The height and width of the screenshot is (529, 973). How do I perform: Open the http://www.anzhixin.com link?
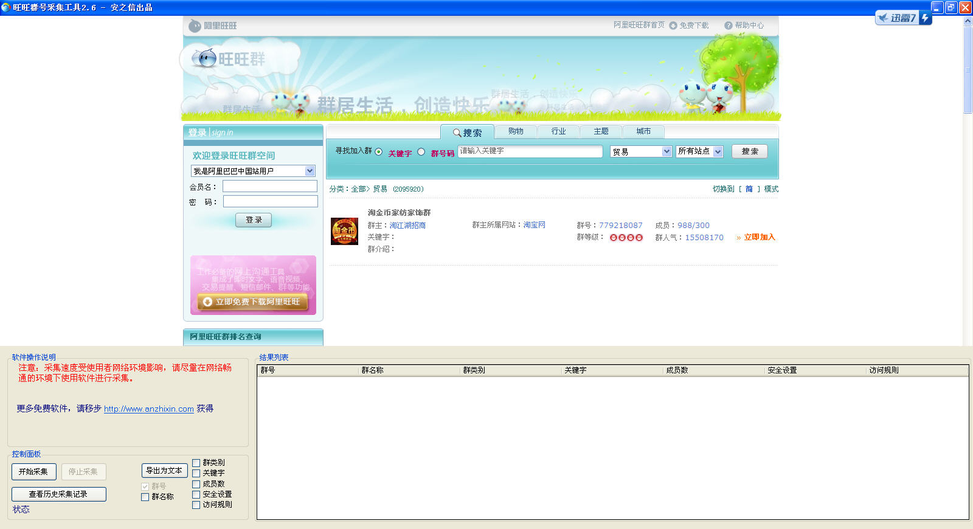149,409
